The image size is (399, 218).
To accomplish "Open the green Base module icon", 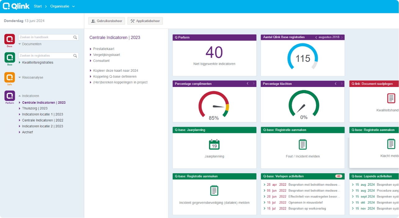I will pos(10,58).
